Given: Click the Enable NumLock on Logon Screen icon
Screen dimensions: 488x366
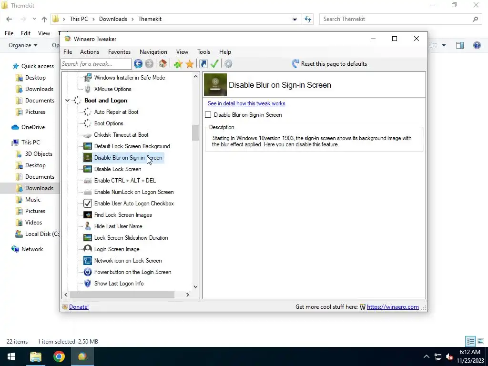Looking at the screenshot, I should point(88,192).
